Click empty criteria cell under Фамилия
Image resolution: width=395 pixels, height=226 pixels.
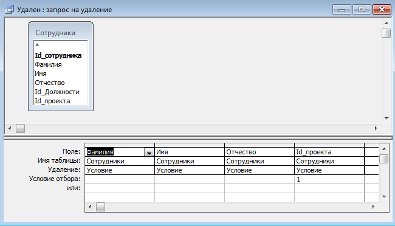point(120,179)
